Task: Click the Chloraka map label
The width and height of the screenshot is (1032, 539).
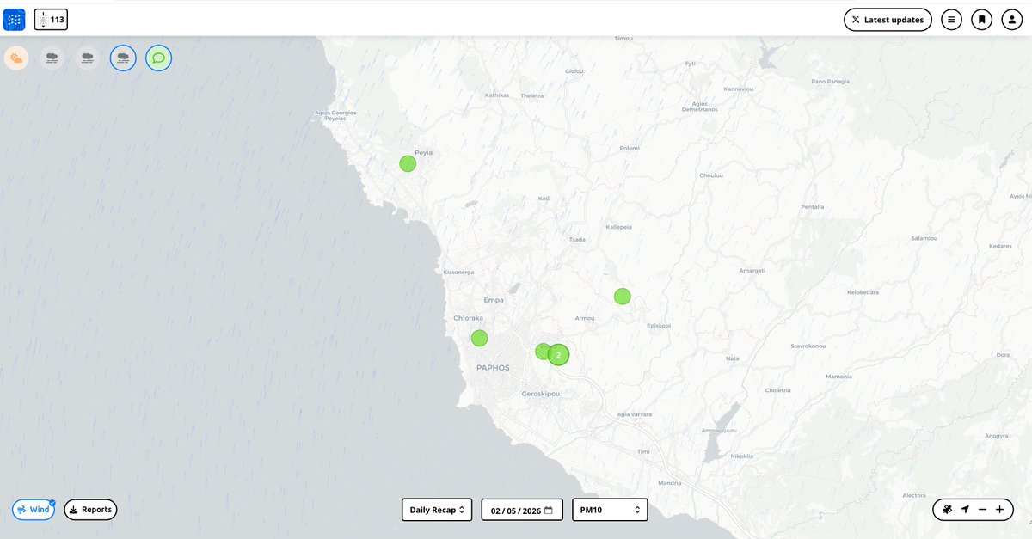Action: click(x=469, y=318)
